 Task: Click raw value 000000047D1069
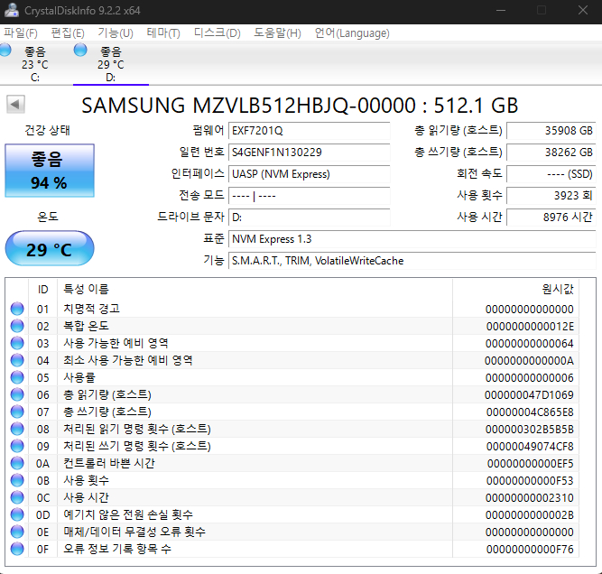tap(529, 394)
